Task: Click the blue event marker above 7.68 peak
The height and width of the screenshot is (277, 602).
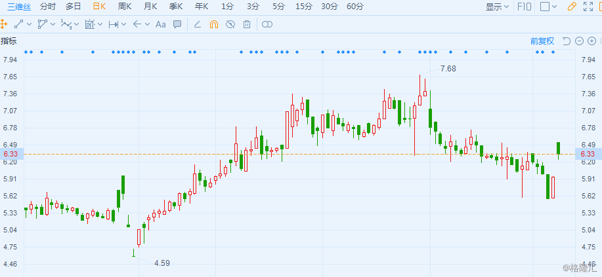Action: (x=420, y=52)
